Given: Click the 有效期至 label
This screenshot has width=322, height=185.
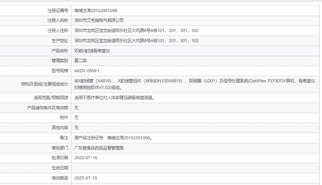Looking at the screenshot, I should 60,178.
